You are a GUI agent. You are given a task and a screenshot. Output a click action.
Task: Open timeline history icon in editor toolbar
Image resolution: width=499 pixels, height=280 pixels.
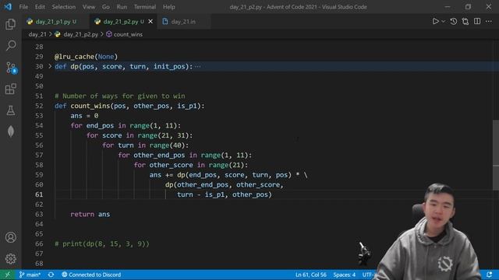[x=454, y=21]
